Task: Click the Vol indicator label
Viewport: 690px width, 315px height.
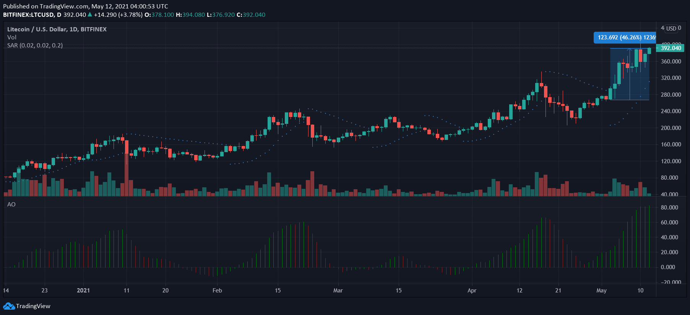Action: 12,37
